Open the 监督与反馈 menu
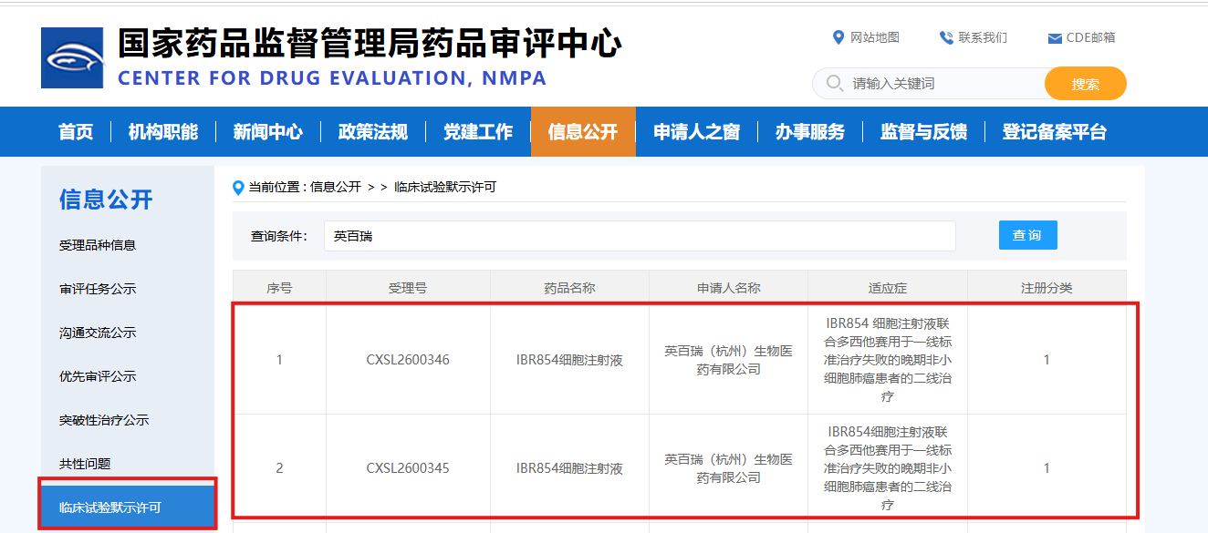Viewport: 1208px width, 533px height. tap(923, 132)
